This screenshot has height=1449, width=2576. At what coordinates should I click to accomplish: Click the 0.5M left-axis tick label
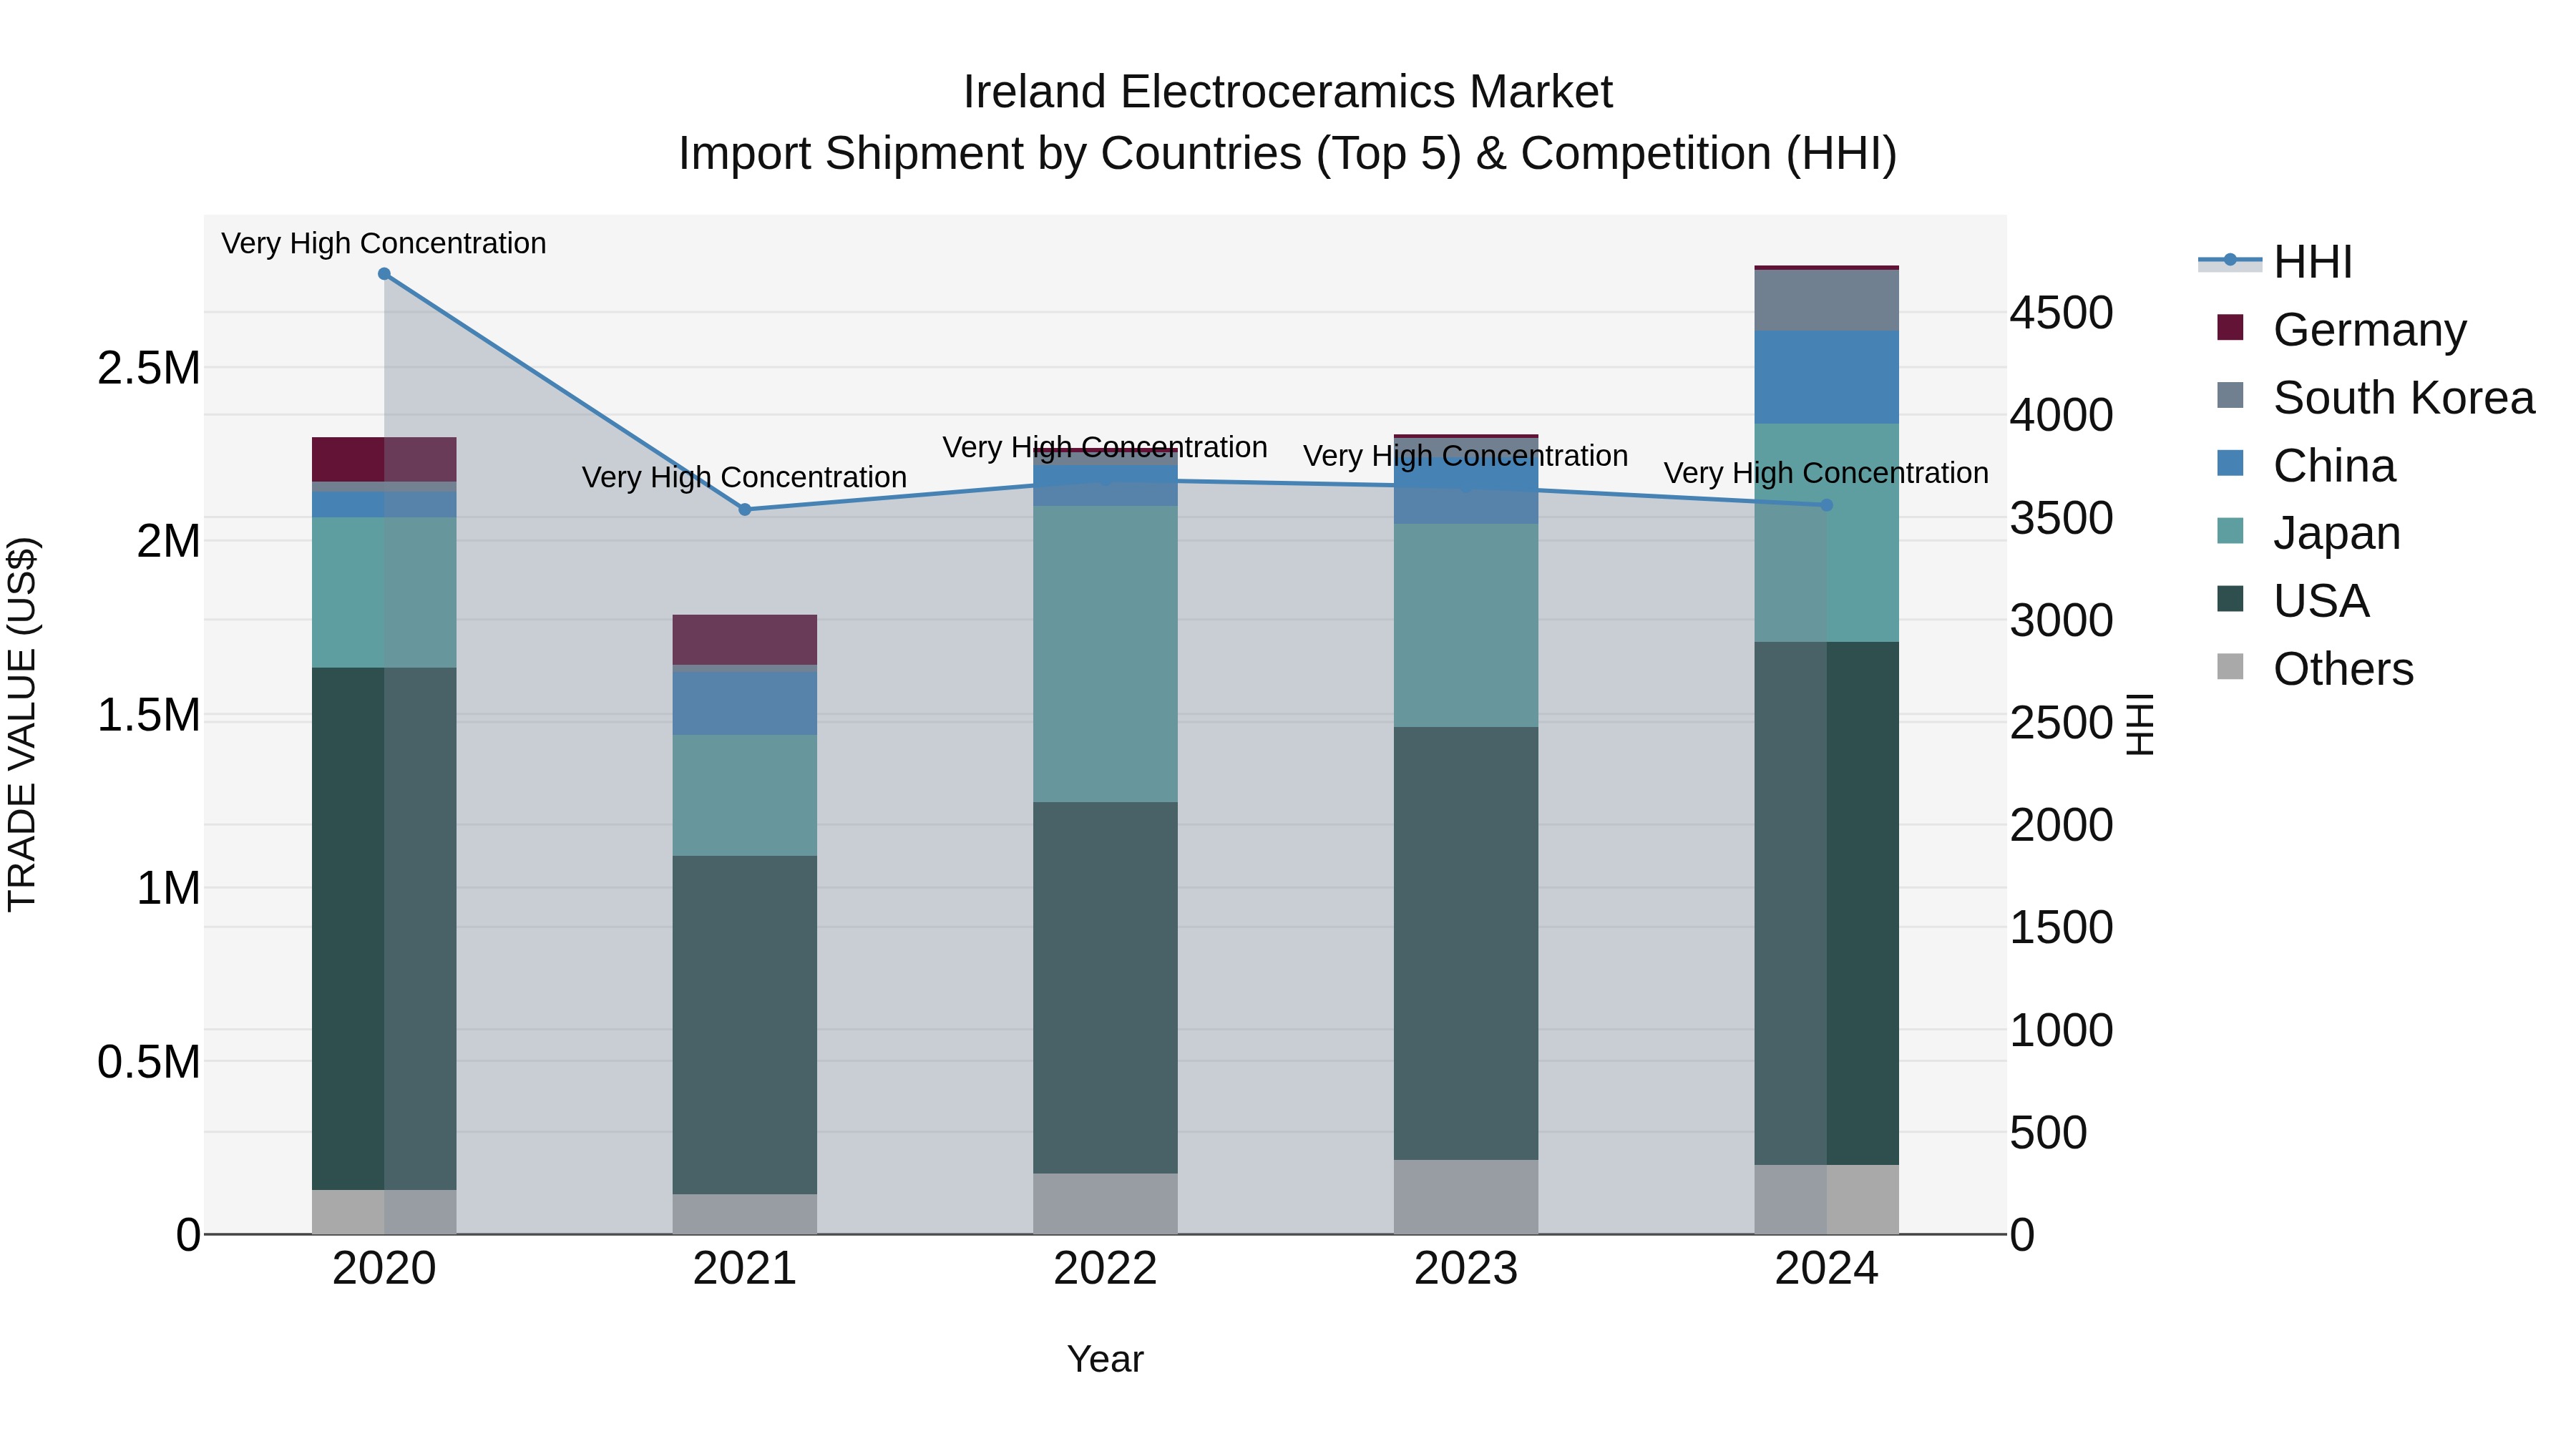pyautogui.click(x=149, y=1062)
